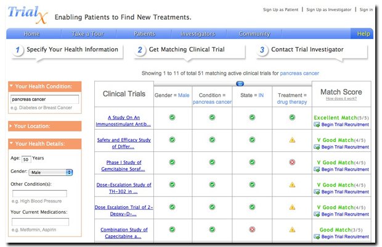Click Male value in Gender column header

point(184,95)
